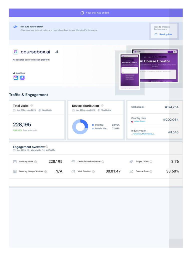Screen dimensions: 192x256
Task: Click the 83.67% growth figure
Action: [17, 130]
